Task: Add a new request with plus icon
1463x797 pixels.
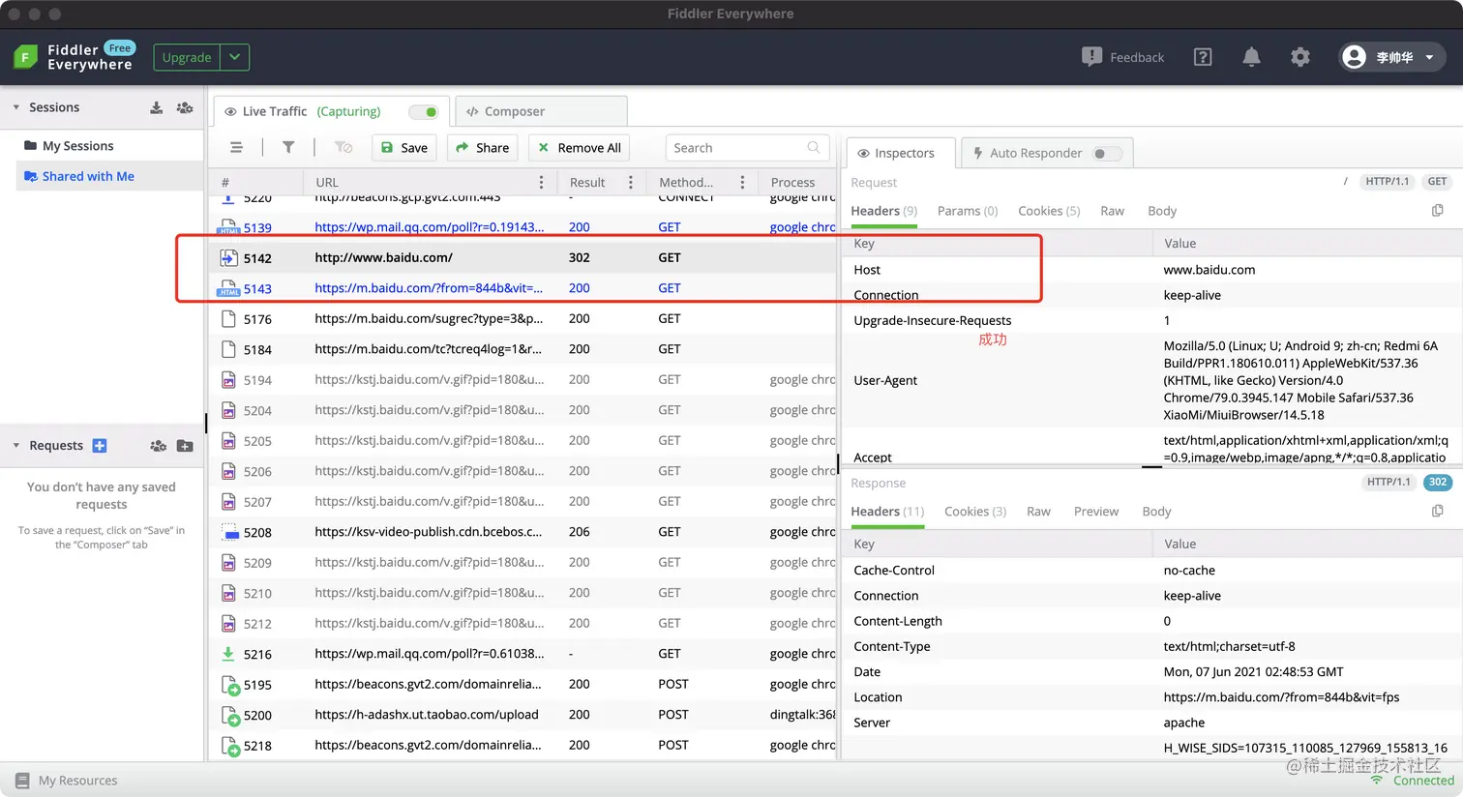Action: point(100,446)
